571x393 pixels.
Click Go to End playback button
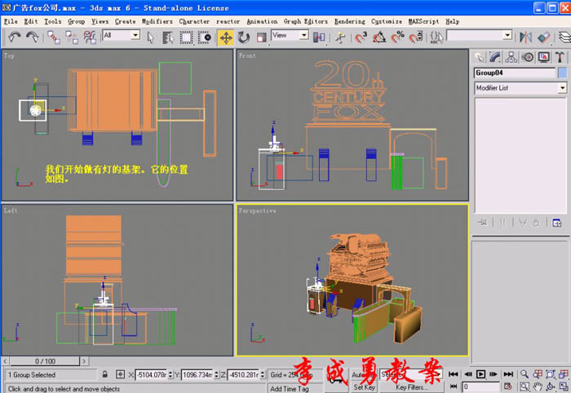click(x=508, y=374)
